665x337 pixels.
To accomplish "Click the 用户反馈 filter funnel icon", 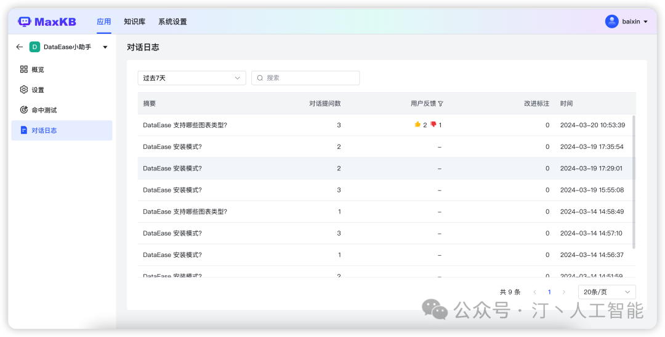I will pos(441,103).
